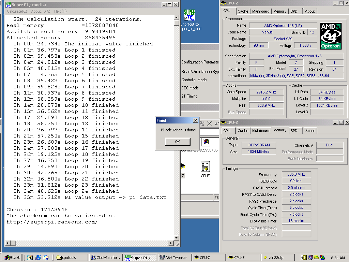The width and height of the screenshot is (349, 262).
Task: Select Mainboard tab in CPU-Z Timings window
Action: 261,131
